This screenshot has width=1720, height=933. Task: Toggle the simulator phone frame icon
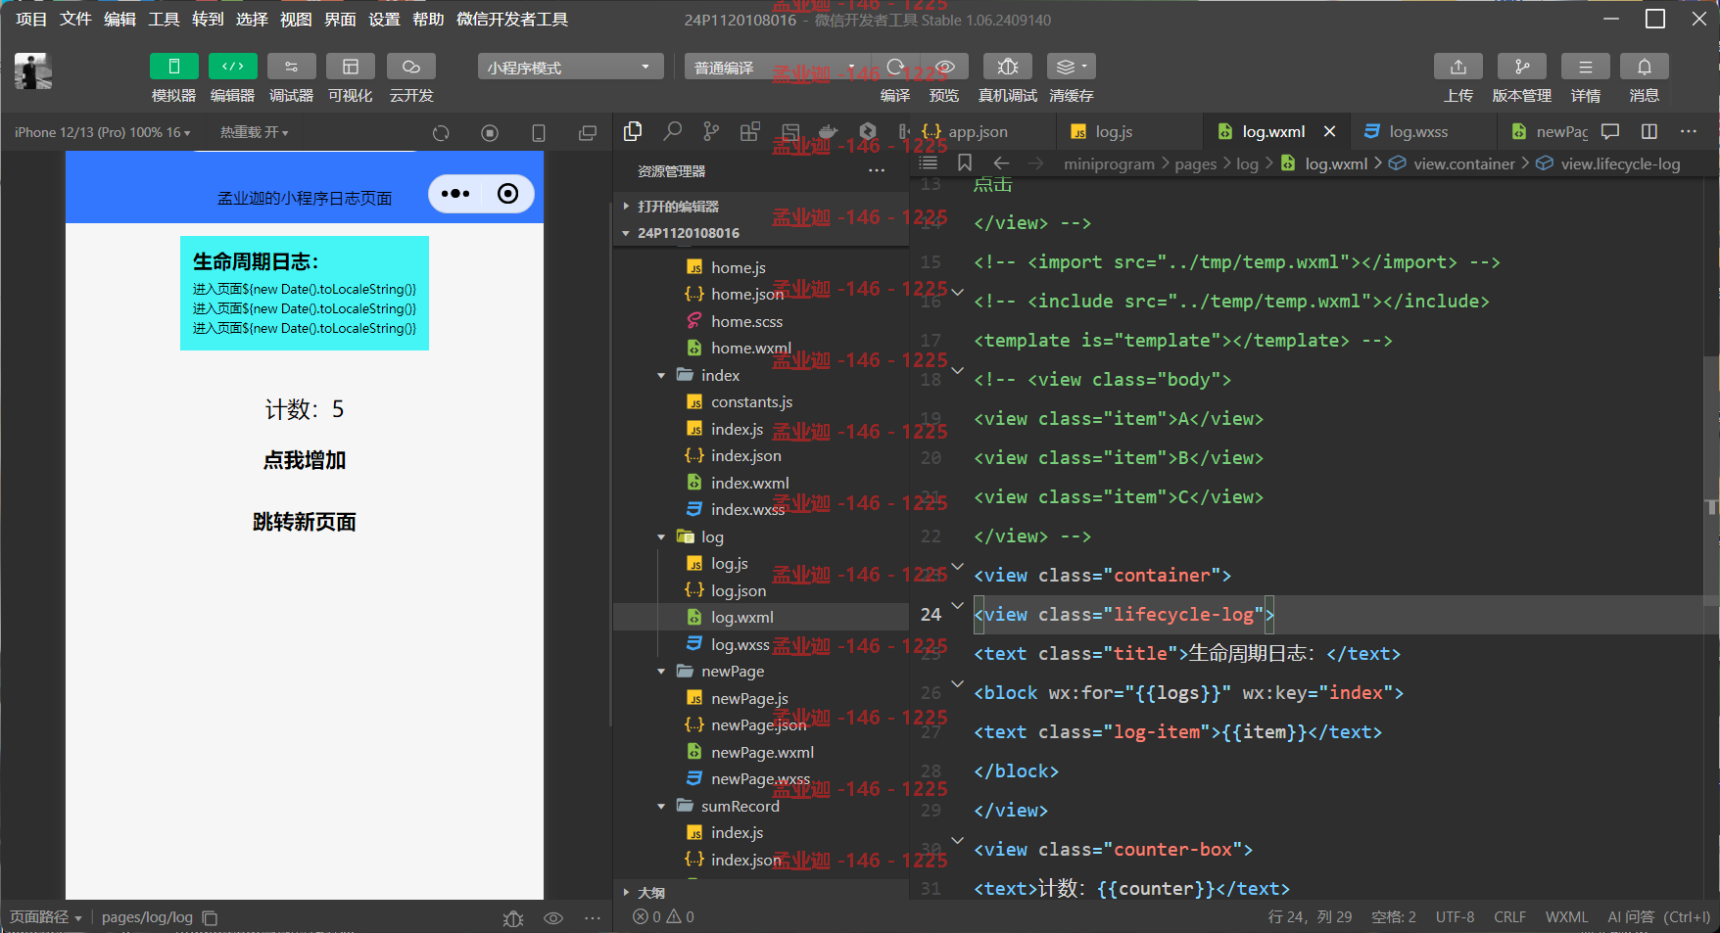coord(538,133)
